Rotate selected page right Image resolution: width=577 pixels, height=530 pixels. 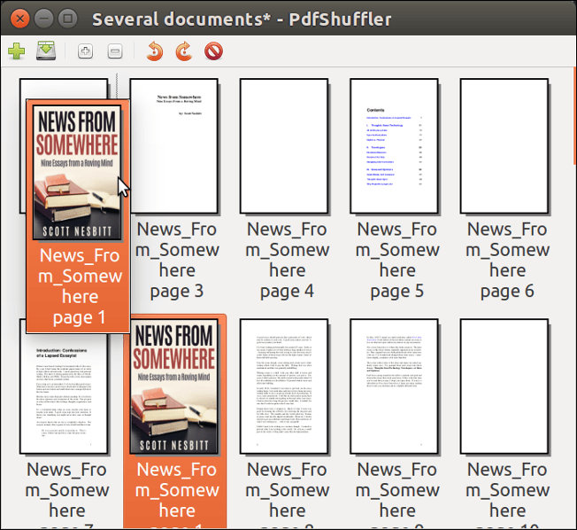point(184,52)
